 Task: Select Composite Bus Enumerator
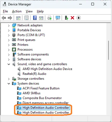point(42,98)
